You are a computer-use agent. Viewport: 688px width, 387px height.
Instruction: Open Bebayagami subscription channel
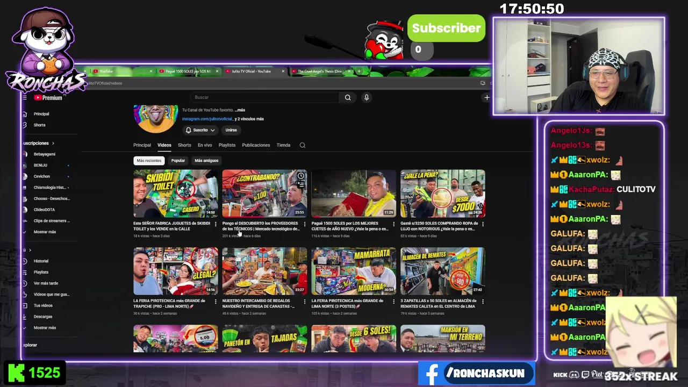(44, 154)
